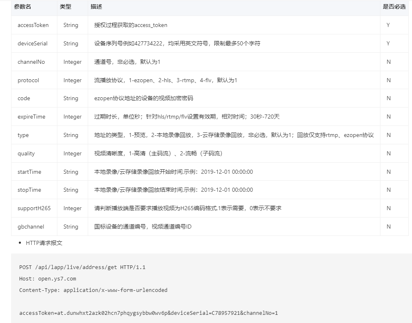This screenshot has height=323, width=412.
Task: Click the type parameter name cell
Action: pos(23,135)
